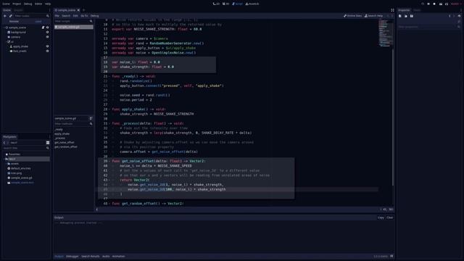The image size is (464, 261).
Task: Toggle visibility of the text_credit node
Action: (x=47, y=51)
